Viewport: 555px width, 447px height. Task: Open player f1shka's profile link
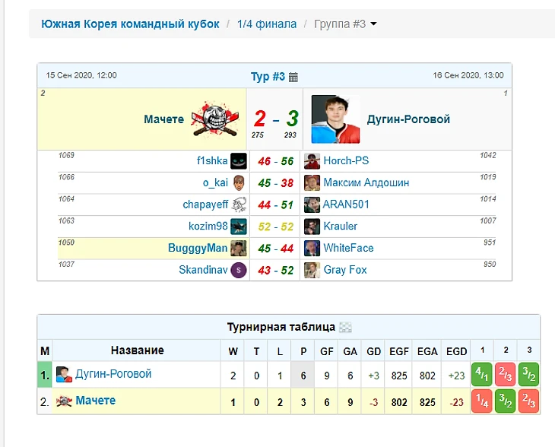pyautogui.click(x=212, y=160)
